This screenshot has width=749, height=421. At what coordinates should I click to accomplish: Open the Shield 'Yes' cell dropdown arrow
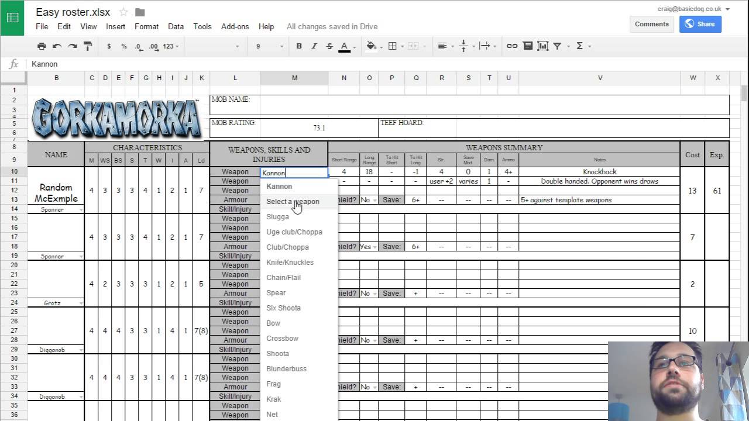374,247
